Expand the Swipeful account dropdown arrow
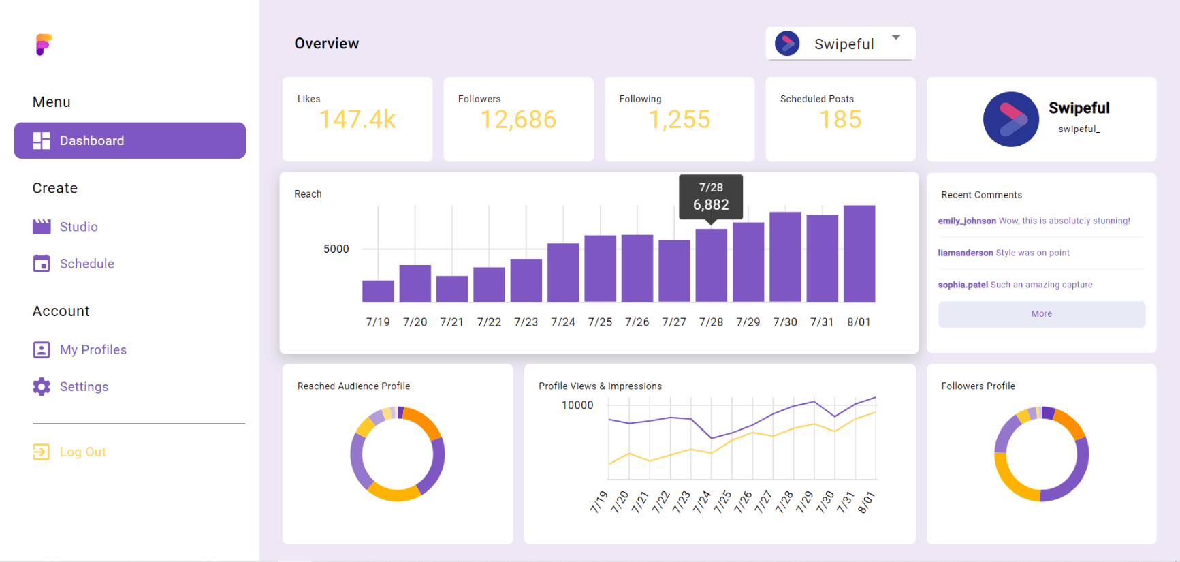Viewport: 1180px width, 562px height. click(896, 37)
